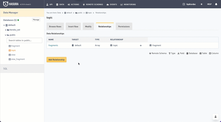Switch to Browse Rows tab
Viewport: 221px width, 122px height.
click(x=55, y=27)
